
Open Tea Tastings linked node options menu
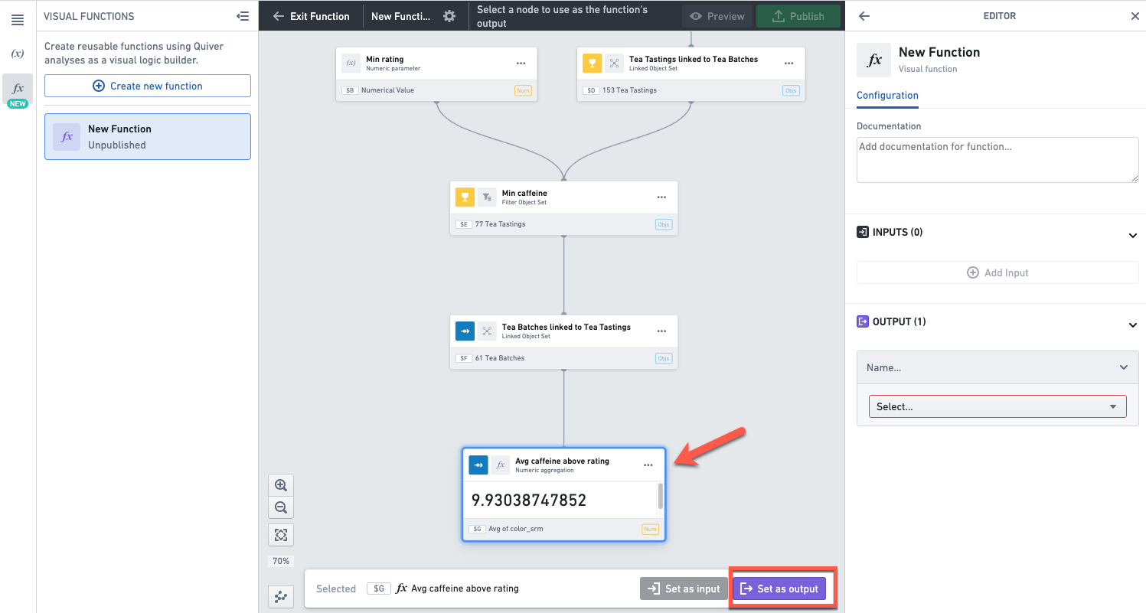pos(789,64)
